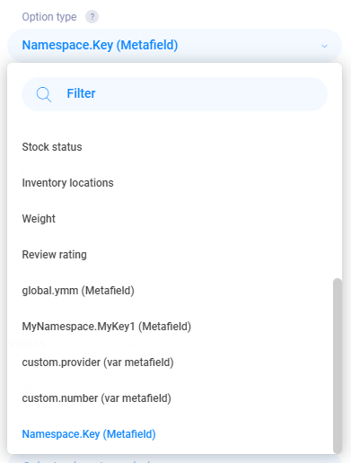Screen dimensions: 351x463
Task: Choose Inventory locations from the list
Action: (171, 183)
